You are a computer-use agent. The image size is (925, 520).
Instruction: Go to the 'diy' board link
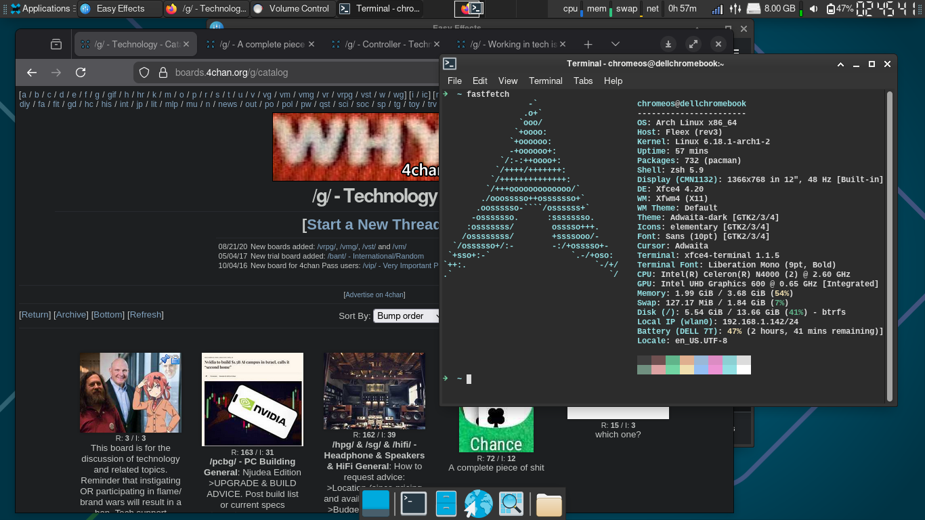[24, 104]
